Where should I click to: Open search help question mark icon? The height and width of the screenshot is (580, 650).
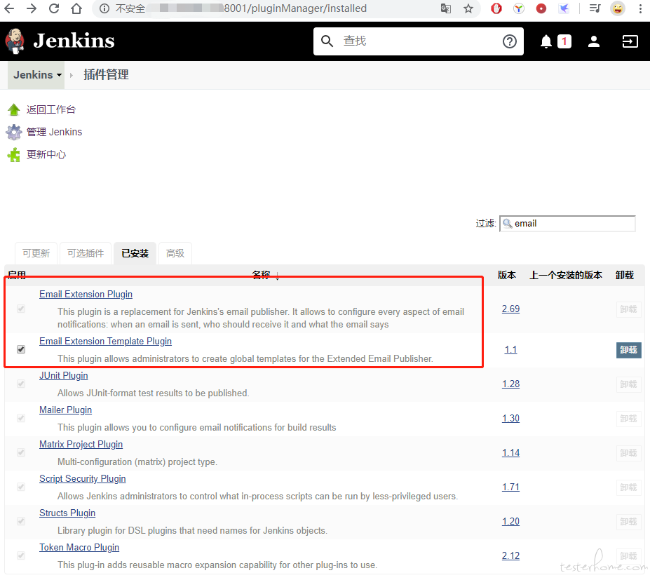510,41
